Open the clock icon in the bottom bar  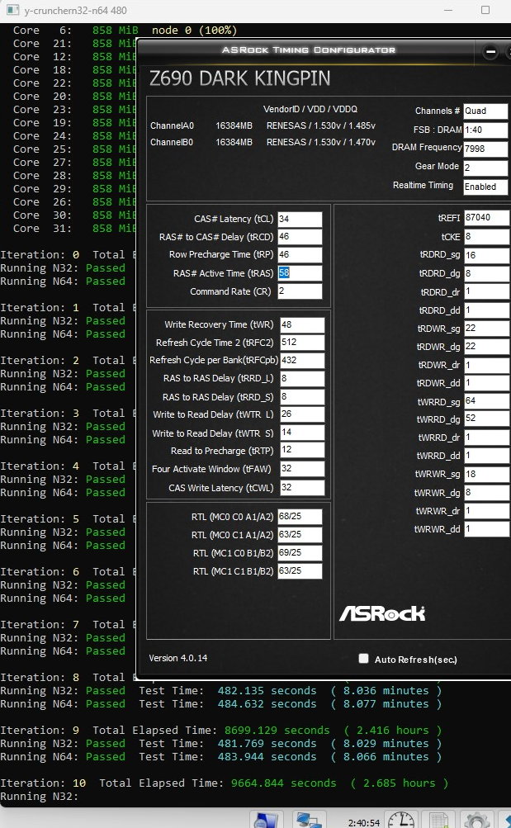[x=402, y=819]
